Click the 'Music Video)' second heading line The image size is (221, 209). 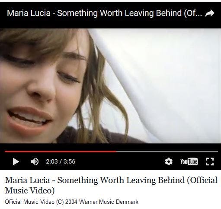point(30,190)
